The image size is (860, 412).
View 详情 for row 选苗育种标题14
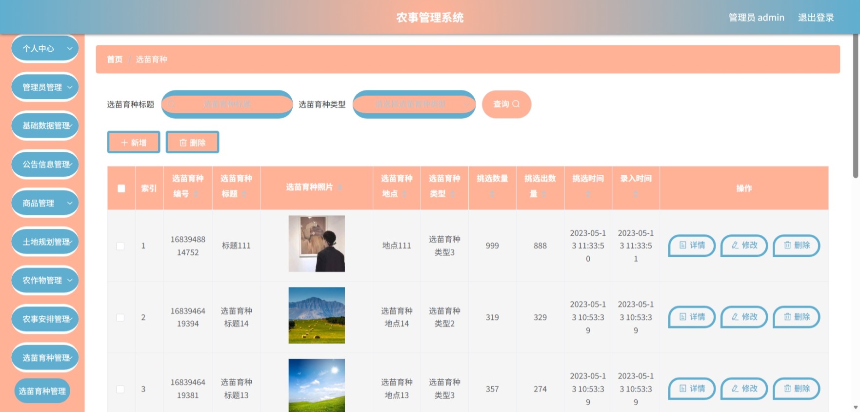click(x=692, y=317)
